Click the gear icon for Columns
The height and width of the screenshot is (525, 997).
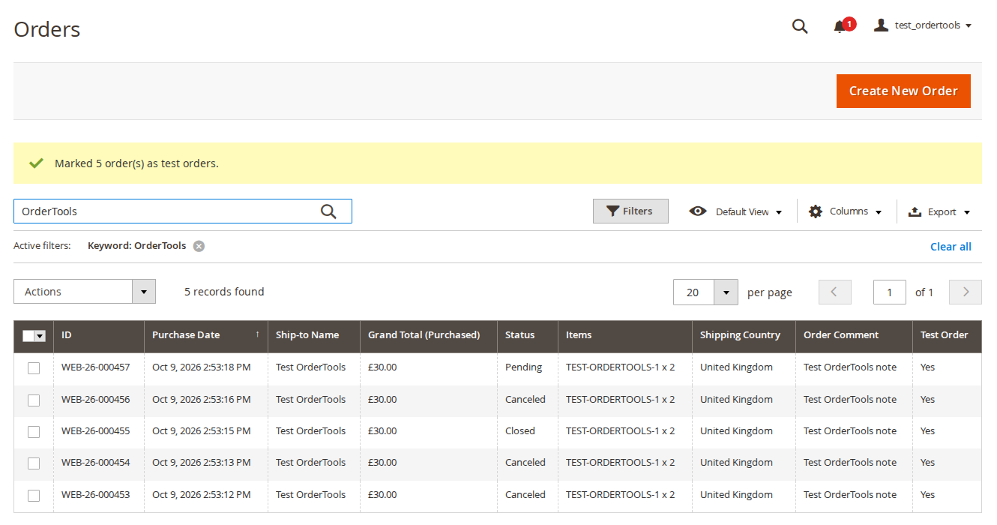[816, 211]
